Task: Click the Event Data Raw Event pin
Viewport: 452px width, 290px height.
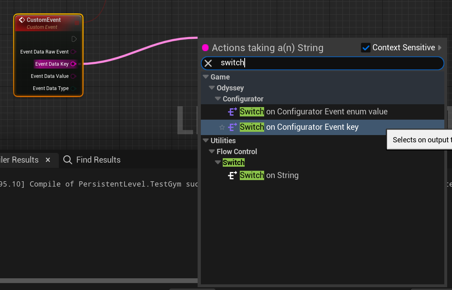Action: coord(73,52)
